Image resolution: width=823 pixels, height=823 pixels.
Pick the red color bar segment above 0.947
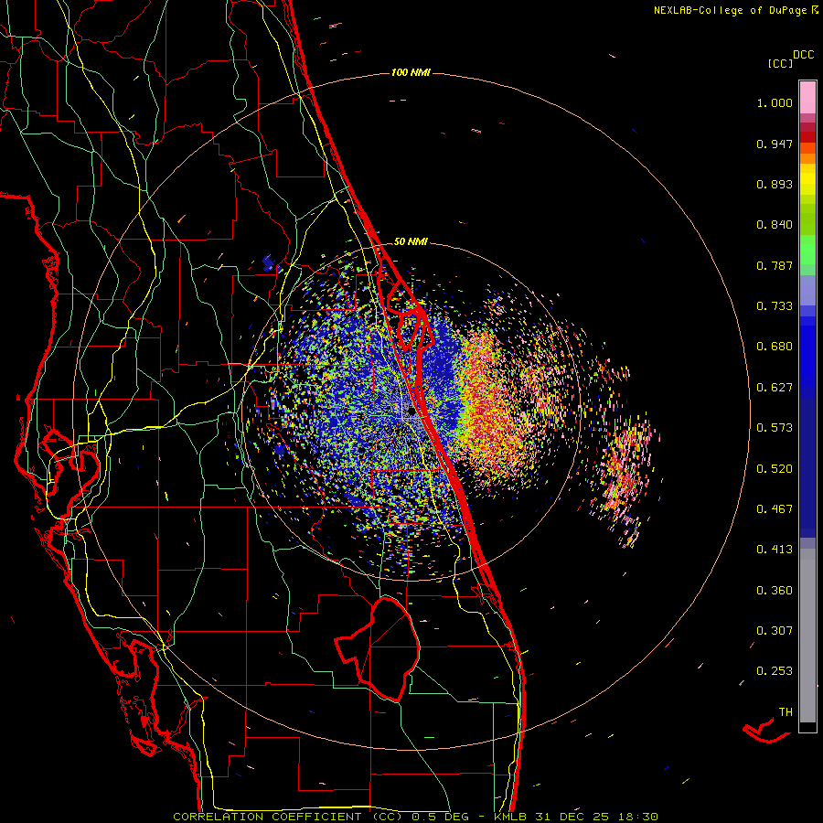(x=807, y=136)
